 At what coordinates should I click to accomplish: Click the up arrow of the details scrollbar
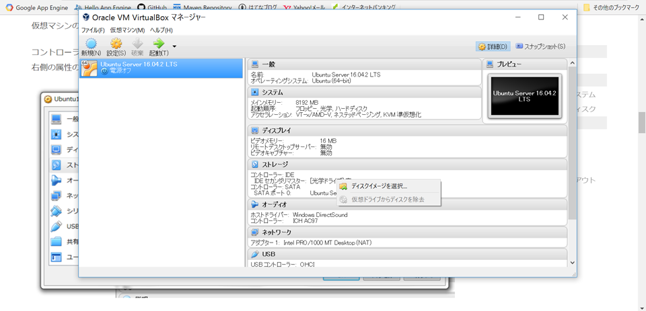point(572,63)
